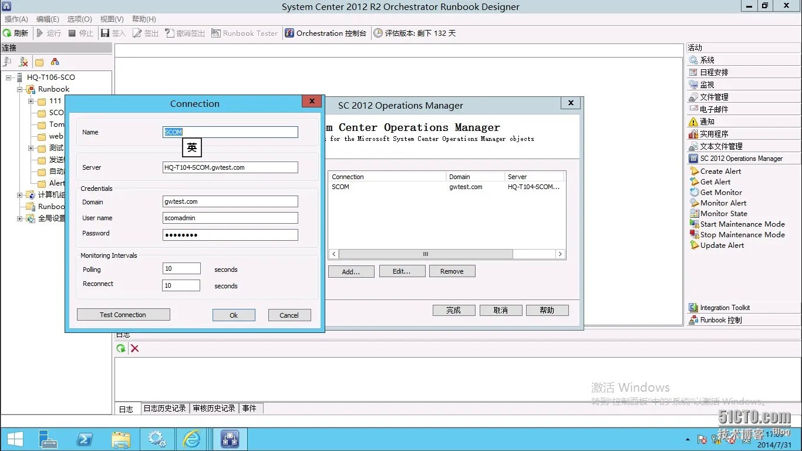Click the 签出 check-out toolbar button

click(x=146, y=33)
